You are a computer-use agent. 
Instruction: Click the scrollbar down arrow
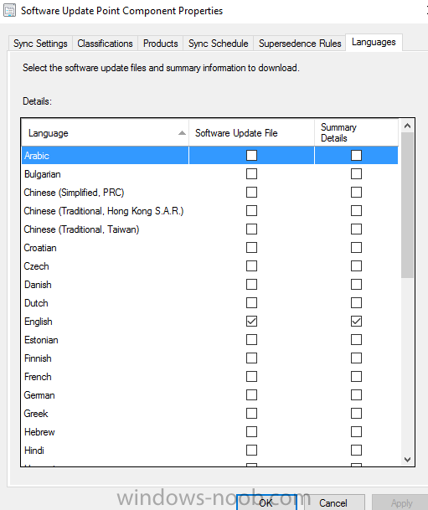(x=407, y=459)
